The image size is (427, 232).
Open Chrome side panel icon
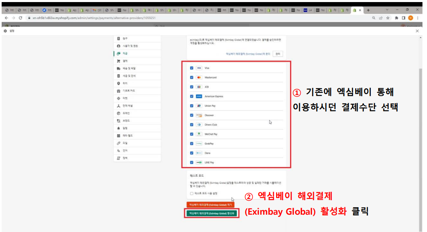(403, 18)
